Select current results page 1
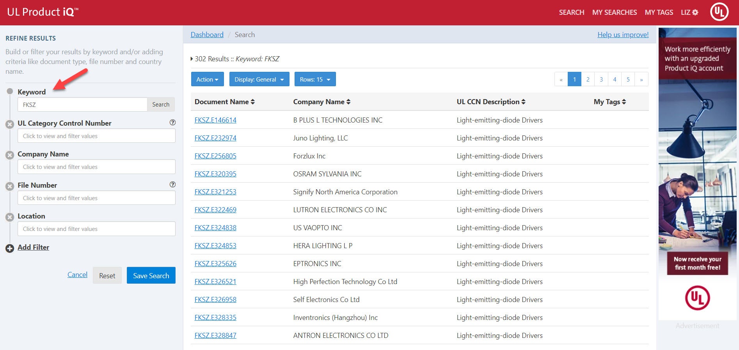This screenshot has height=350, width=739. click(574, 79)
